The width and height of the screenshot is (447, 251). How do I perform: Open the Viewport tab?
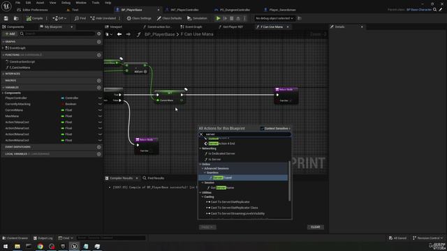pyautogui.click(x=116, y=26)
